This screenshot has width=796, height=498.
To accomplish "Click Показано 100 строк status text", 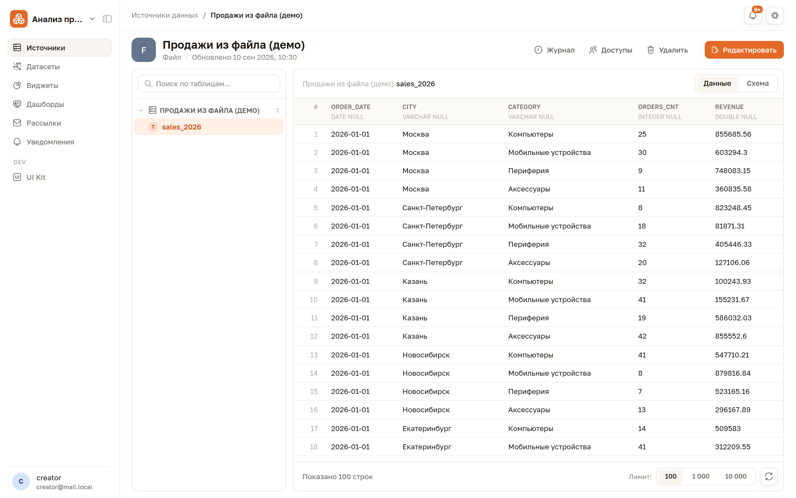I will click(x=337, y=477).
